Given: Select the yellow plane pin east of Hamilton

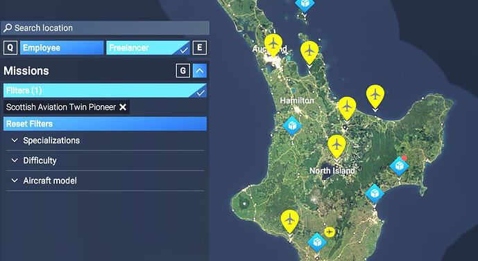Looking at the screenshot, I should (x=347, y=107).
